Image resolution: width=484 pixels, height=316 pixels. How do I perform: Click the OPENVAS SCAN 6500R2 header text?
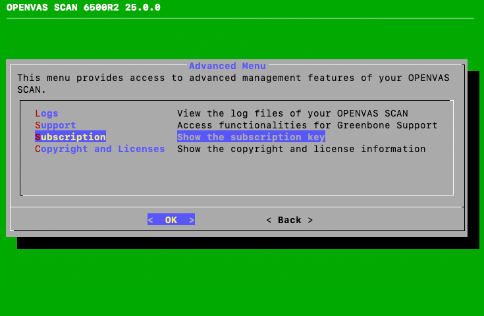(x=83, y=8)
